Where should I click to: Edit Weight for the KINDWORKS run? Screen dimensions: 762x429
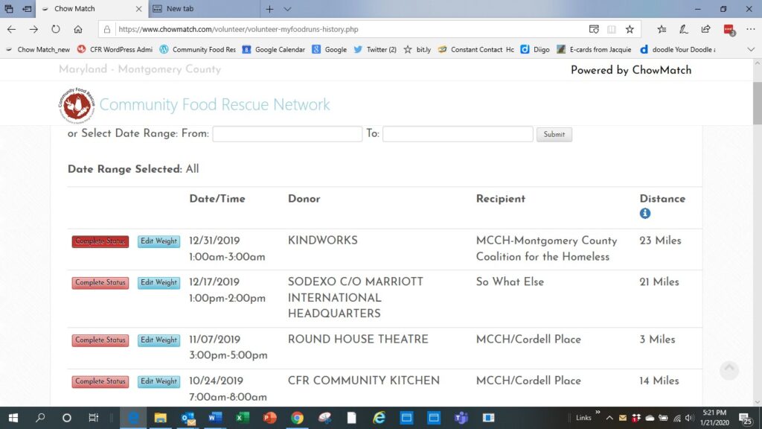point(159,241)
